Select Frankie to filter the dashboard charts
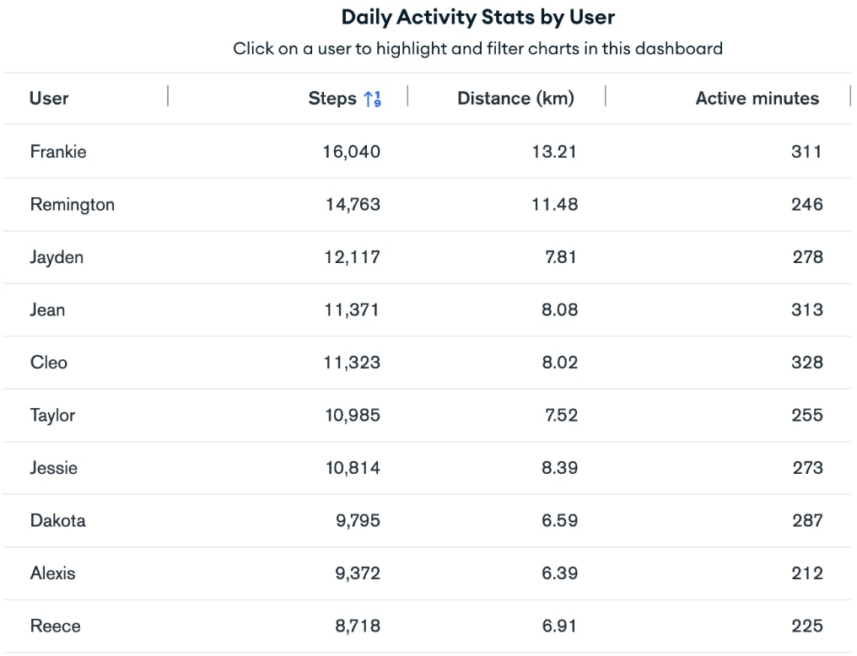This screenshot has height=656, width=857. tap(58, 152)
